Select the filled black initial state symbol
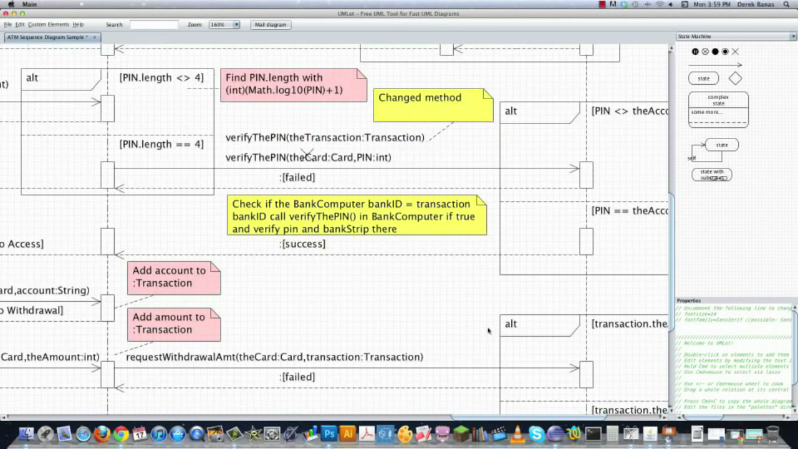Image resolution: width=798 pixels, height=449 pixels. [x=715, y=52]
